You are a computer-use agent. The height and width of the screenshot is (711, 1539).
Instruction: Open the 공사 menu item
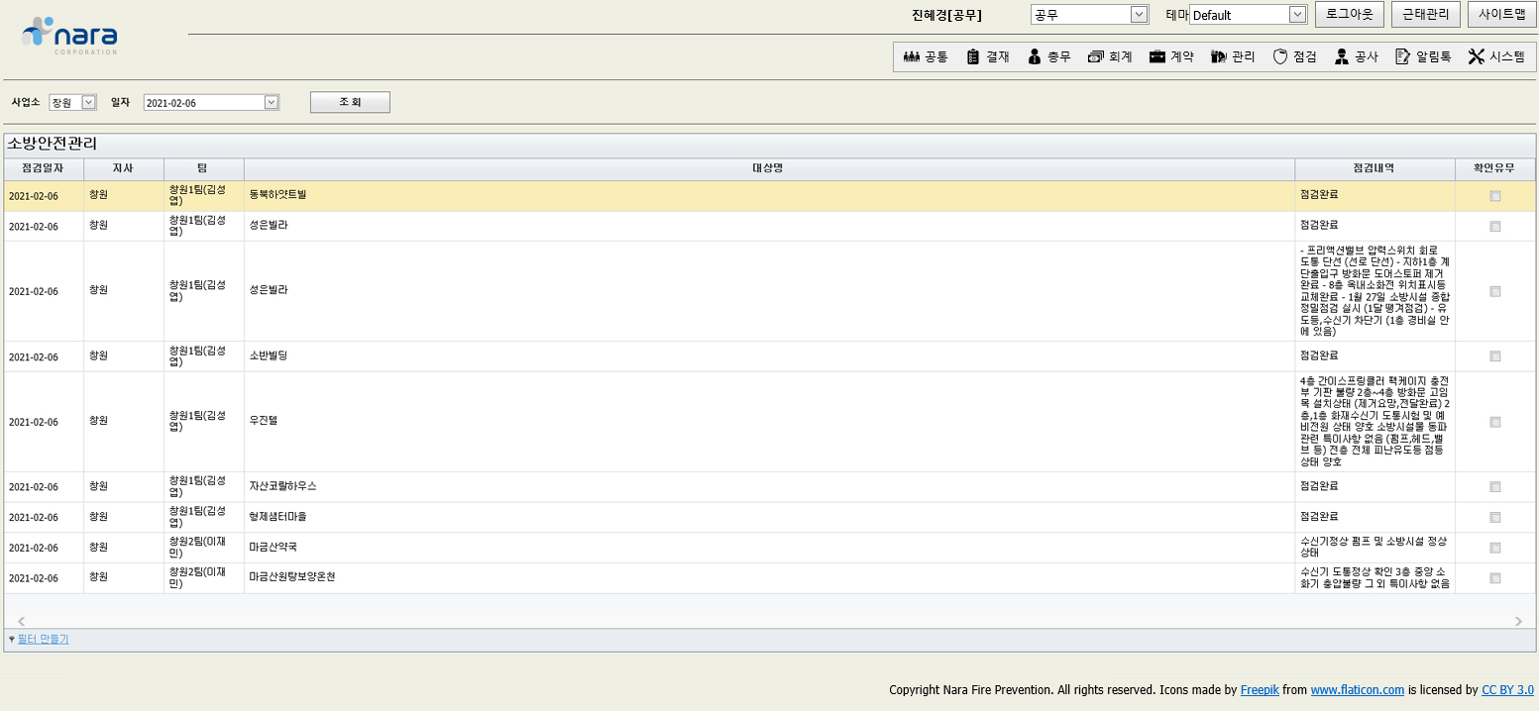(1357, 57)
